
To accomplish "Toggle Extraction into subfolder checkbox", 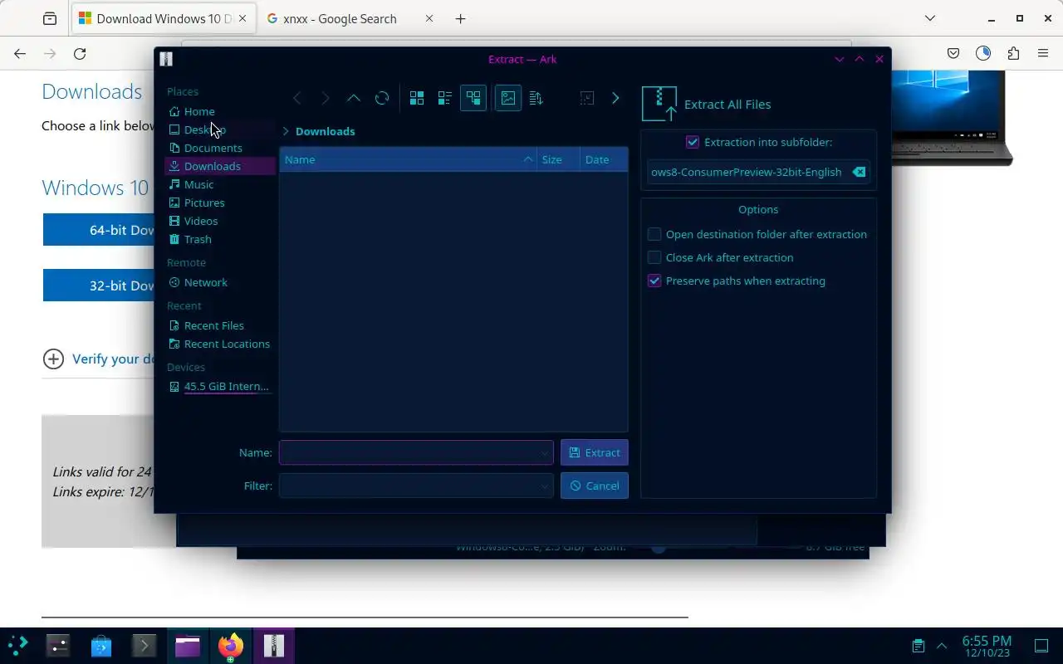I will tap(693, 142).
